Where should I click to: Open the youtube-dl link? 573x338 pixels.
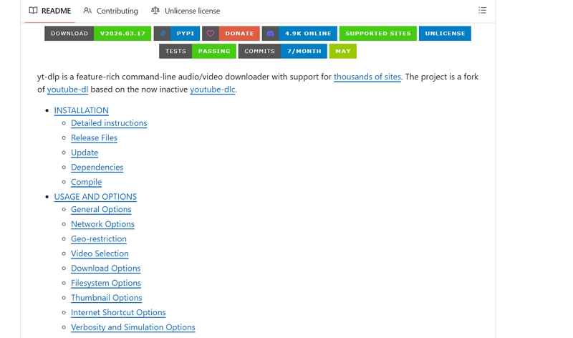[67, 90]
